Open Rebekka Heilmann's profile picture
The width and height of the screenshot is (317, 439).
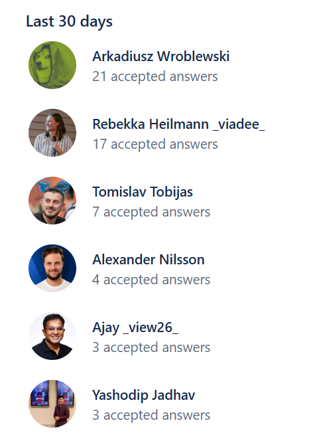[x=52, y=133]
